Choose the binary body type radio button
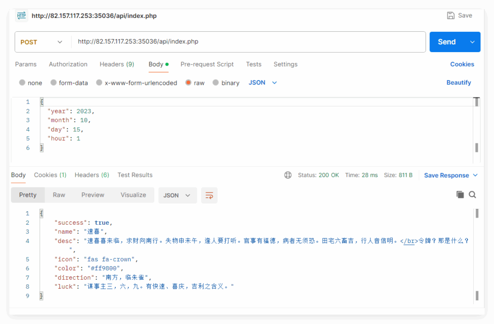This screenshot has width=494, height=324. (216, 82)
